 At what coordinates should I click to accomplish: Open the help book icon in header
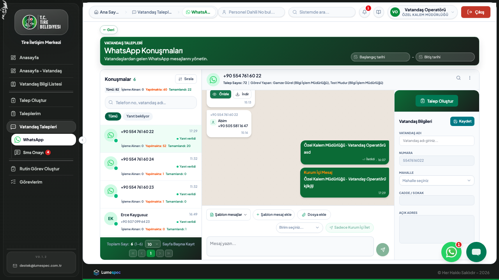tap(379, 12)
